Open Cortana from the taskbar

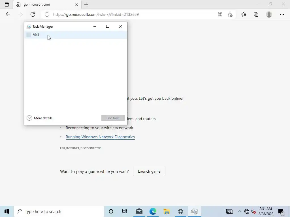point(111,211)
